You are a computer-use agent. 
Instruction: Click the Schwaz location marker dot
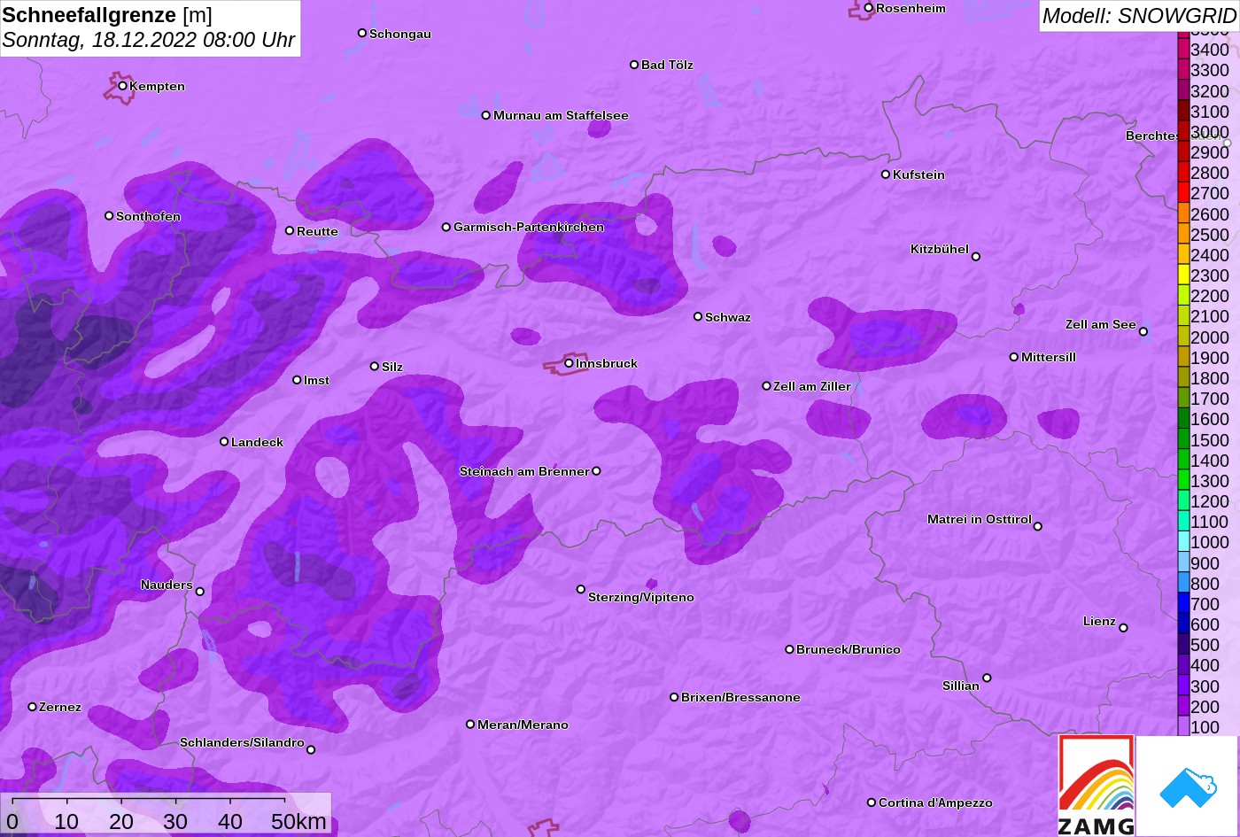click(698, 316)
